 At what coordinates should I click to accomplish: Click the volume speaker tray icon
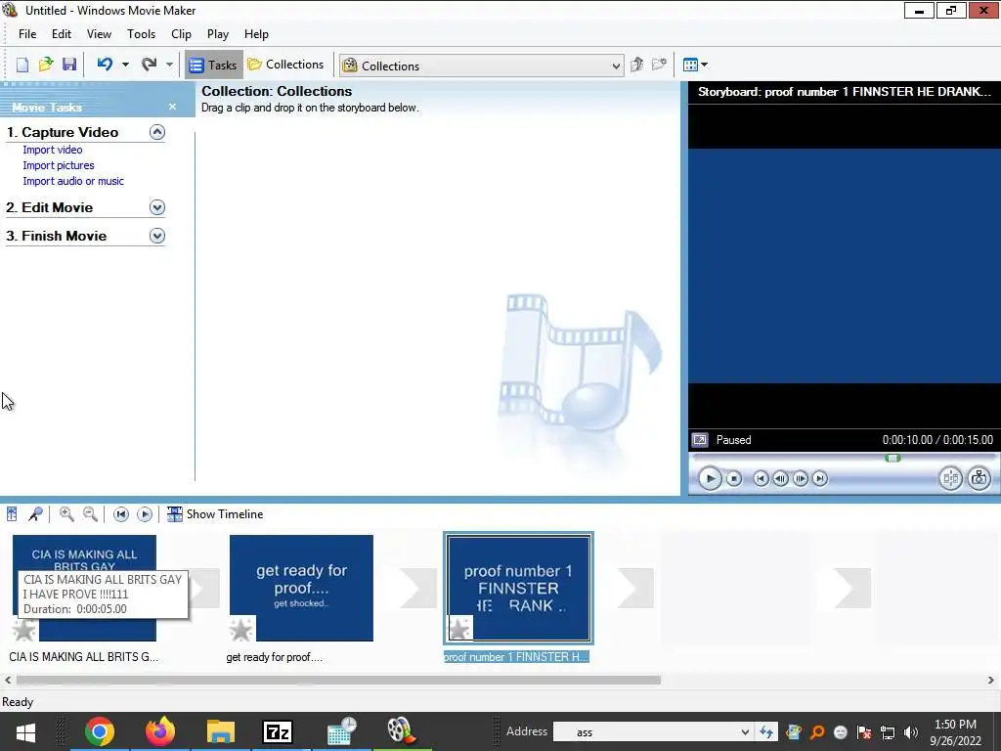pos(911,732)
